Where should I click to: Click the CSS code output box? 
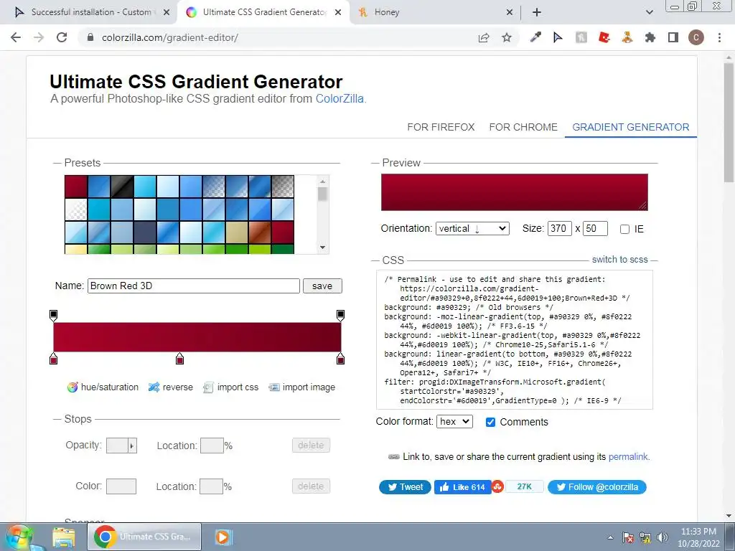pos(514,339)
